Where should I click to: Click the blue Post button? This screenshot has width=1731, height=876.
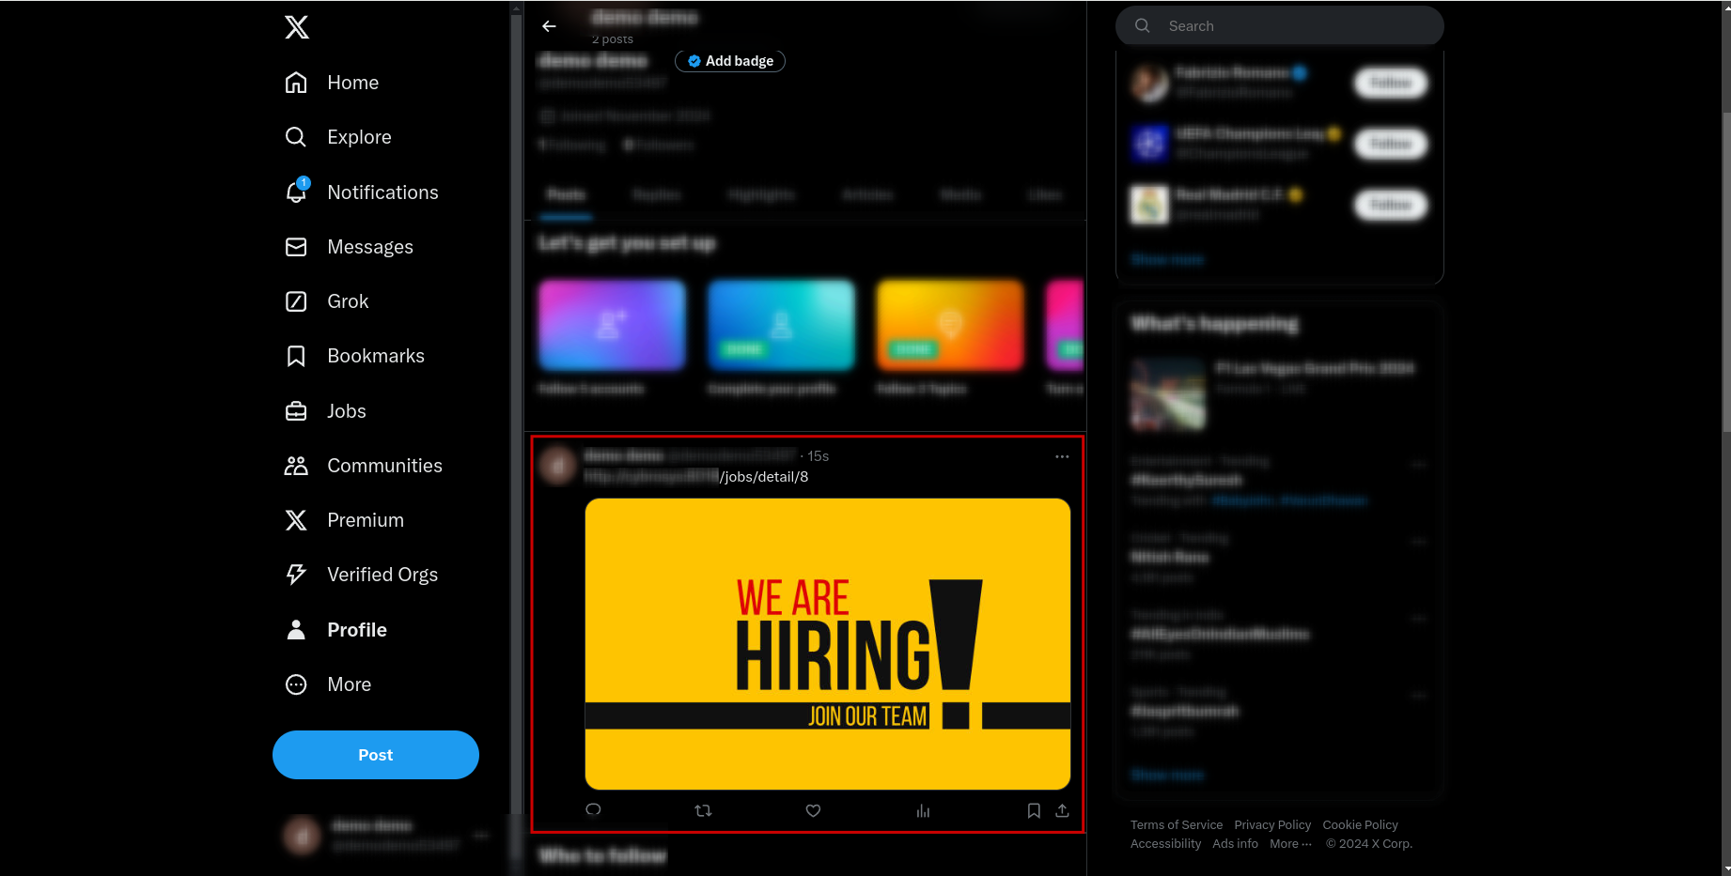(x=376, y=755)
